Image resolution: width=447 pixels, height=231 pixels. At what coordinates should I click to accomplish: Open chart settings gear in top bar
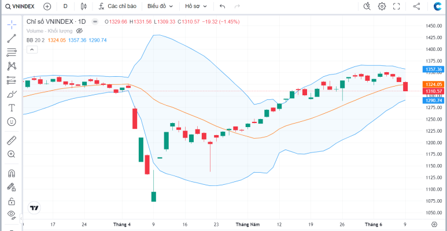tap(382, 6)
